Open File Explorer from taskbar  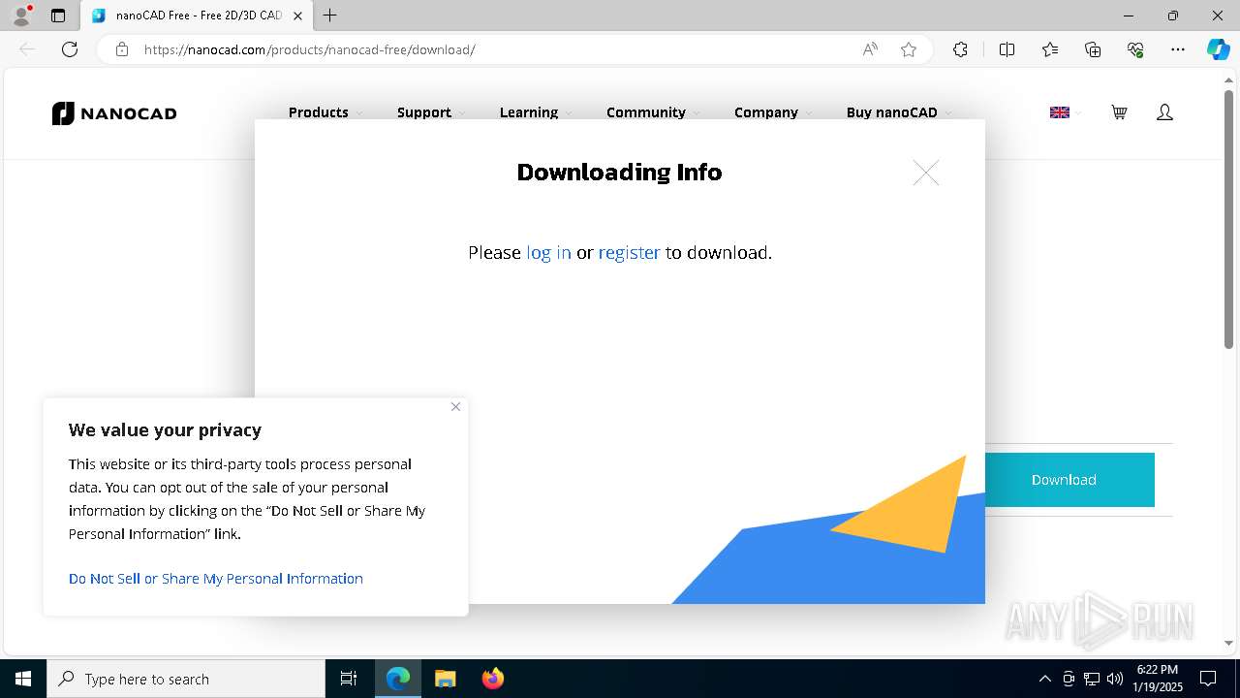click(x=445, y=679)
